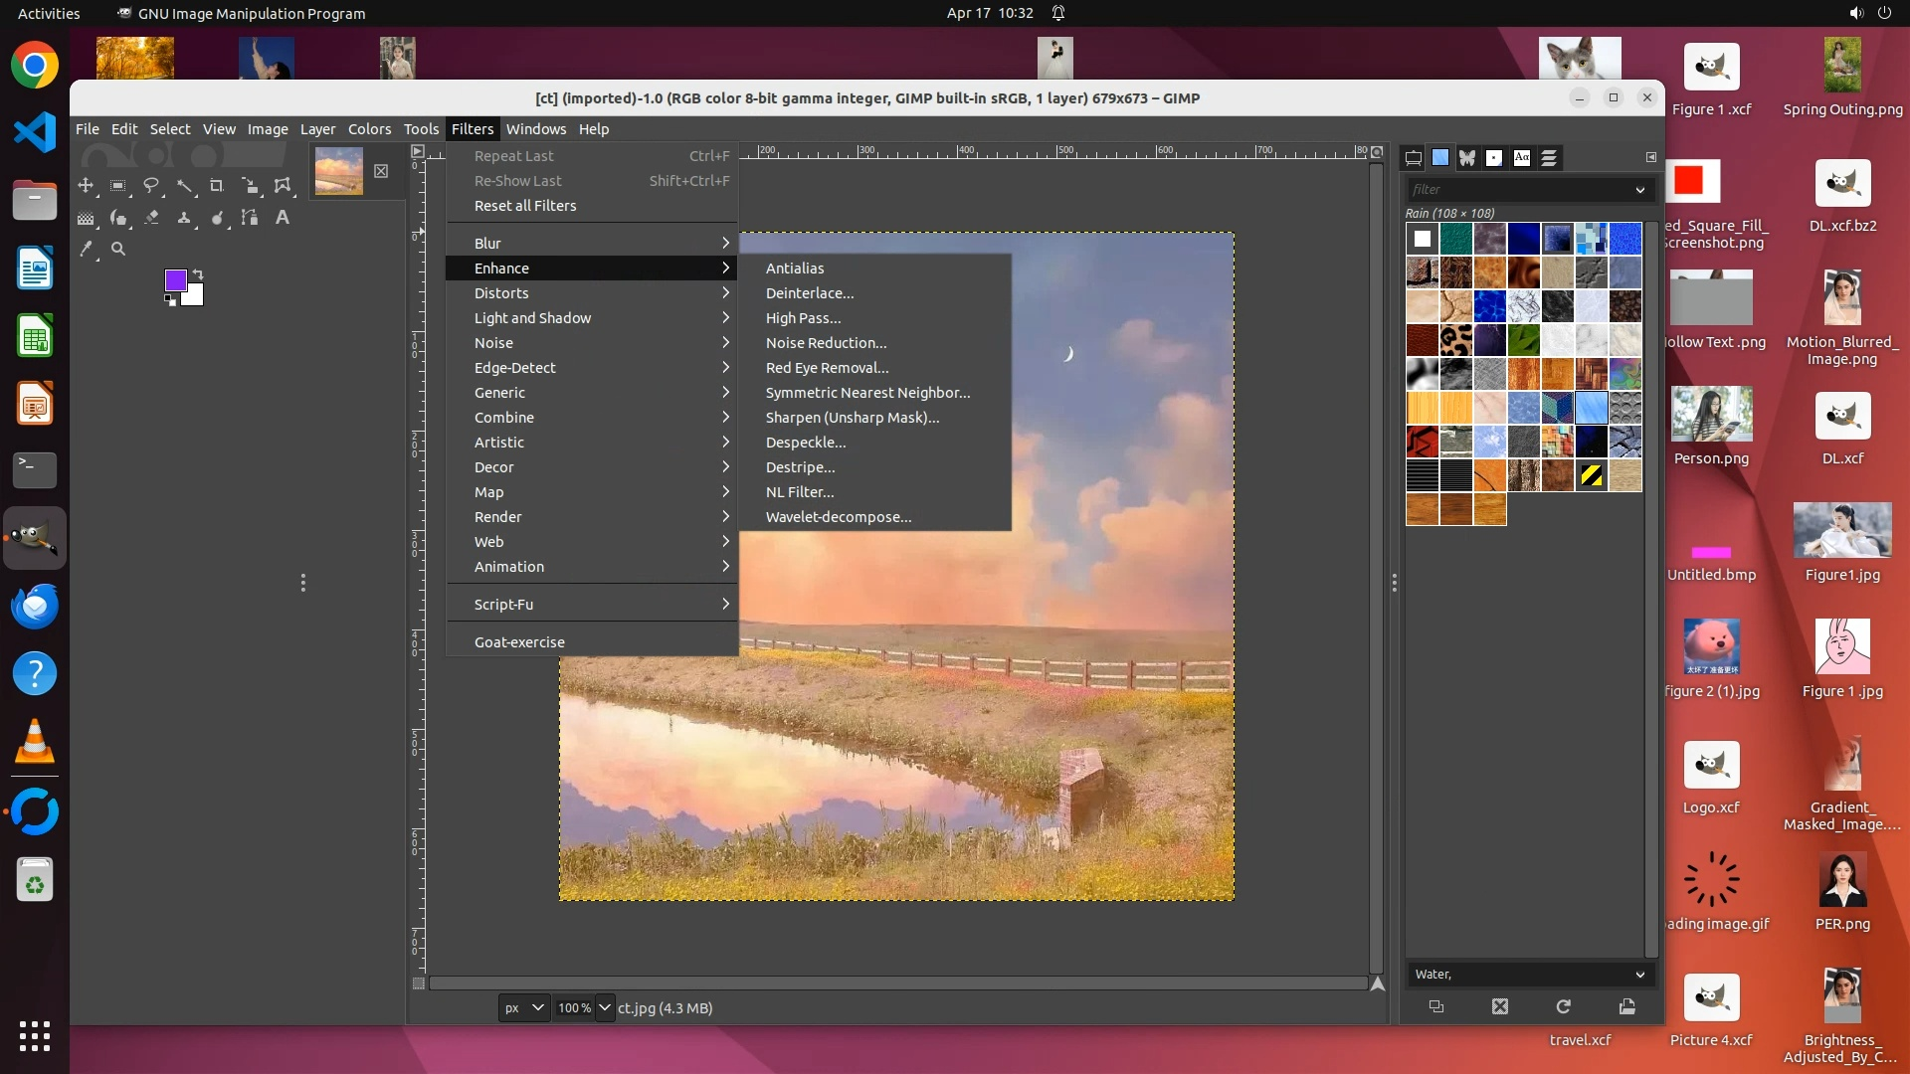Select the Free Select lasso tool
This screenshot has height=1074, width=1910.
click(151, 186)
